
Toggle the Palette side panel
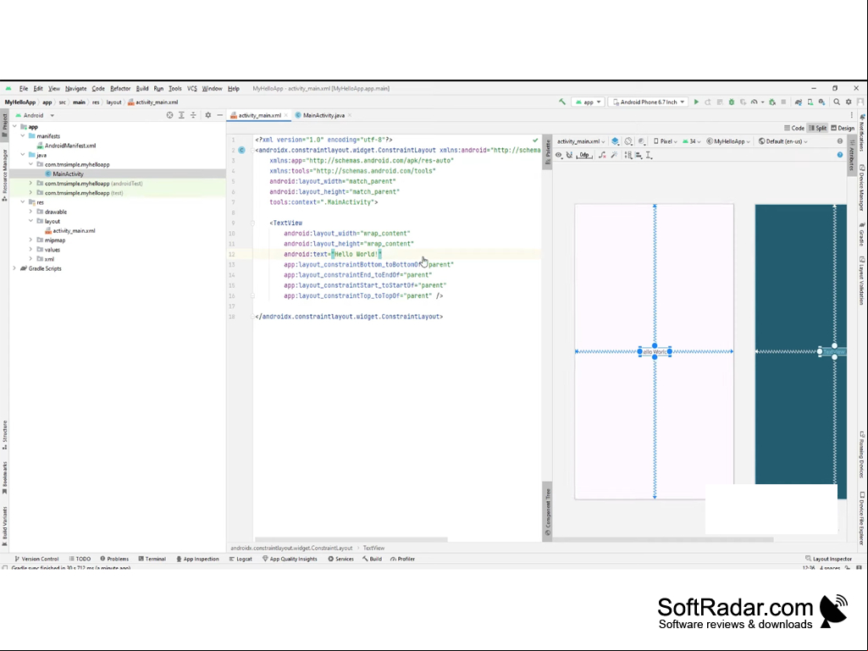[x=548, y=152]
